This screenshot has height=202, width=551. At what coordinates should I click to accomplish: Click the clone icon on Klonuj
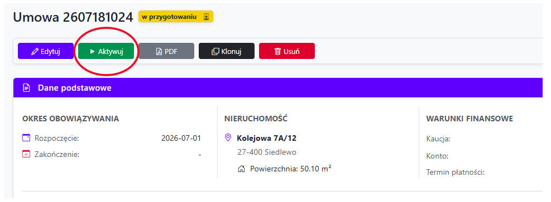point(215,51)
